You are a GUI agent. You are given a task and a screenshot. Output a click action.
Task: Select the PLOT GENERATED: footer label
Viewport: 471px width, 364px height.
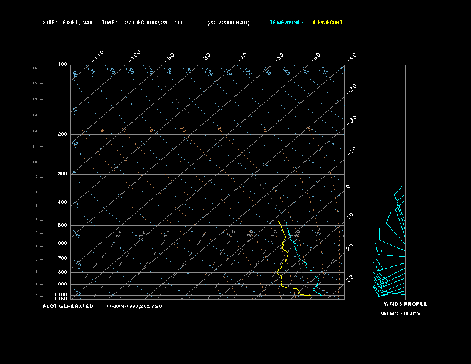[70, 306]
